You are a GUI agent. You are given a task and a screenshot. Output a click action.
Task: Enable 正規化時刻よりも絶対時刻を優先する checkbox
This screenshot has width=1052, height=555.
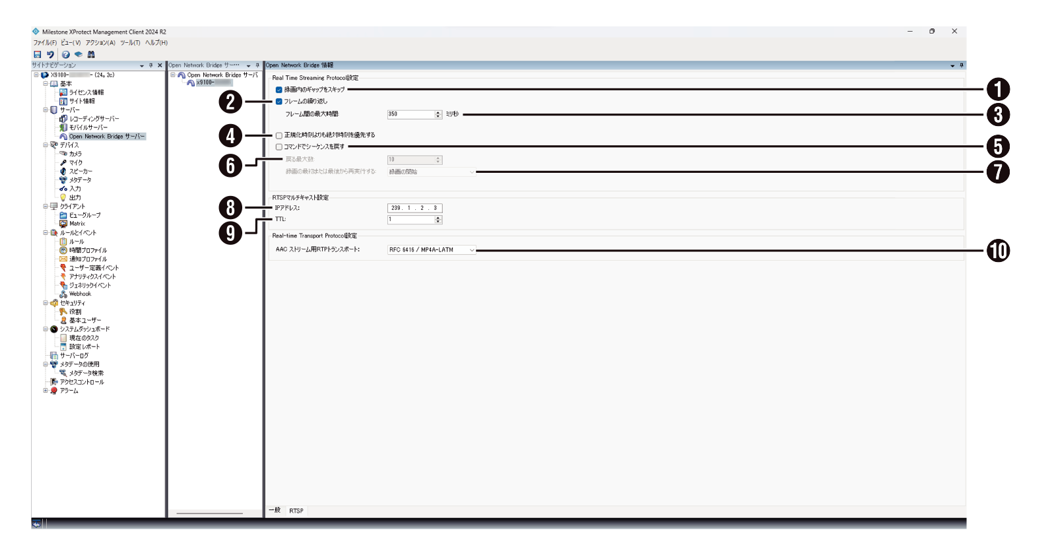click(279, 135)
